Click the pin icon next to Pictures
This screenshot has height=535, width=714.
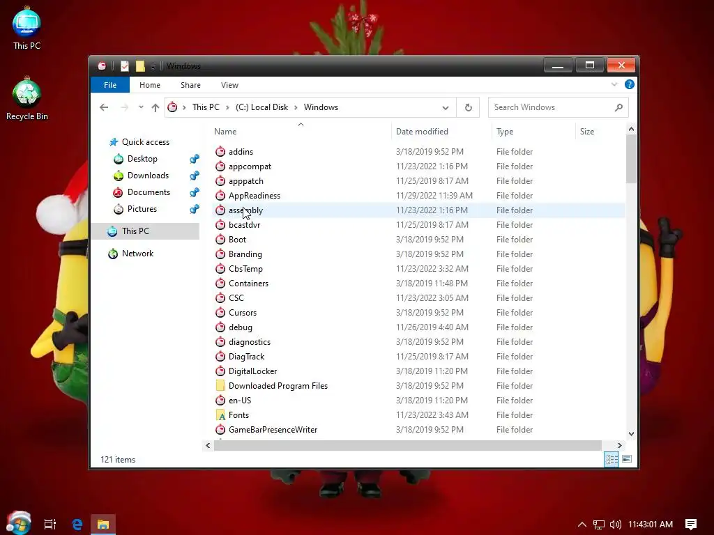tap(195, 209)
